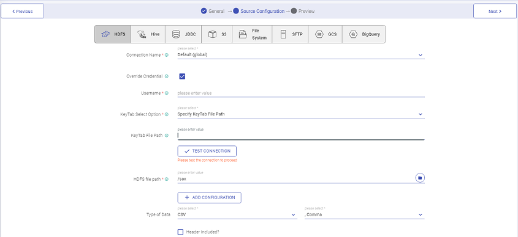The image size is (518, 237).
Task: Click info icon next to Connection Name
Action: pyautogui.click(x=167, y=56)
